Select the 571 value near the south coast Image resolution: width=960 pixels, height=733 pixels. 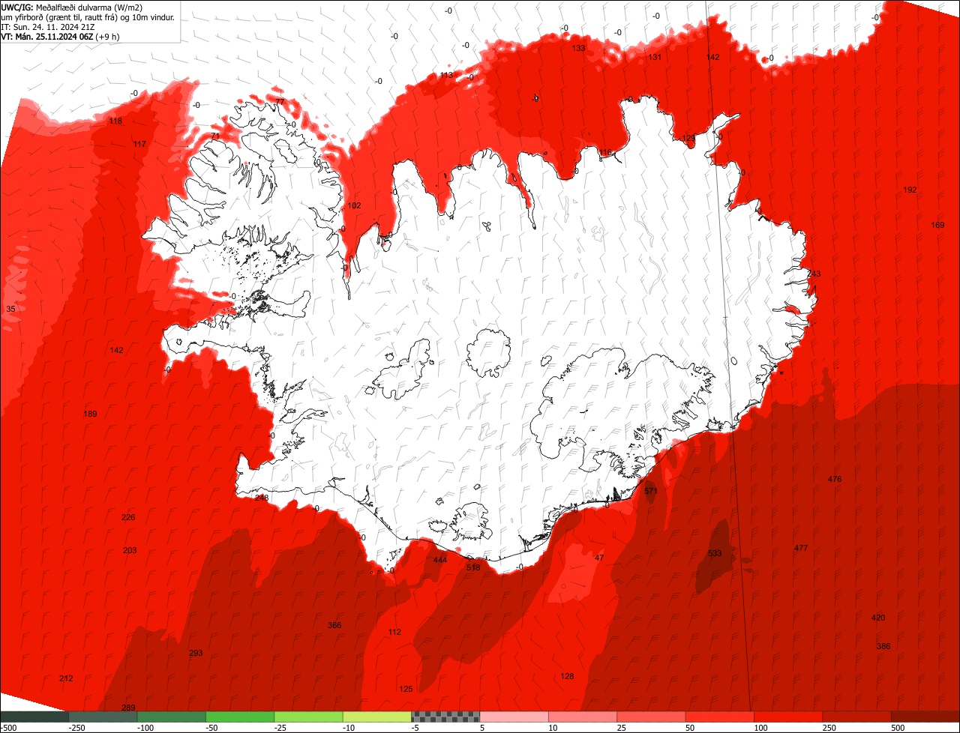coord(650,491)
